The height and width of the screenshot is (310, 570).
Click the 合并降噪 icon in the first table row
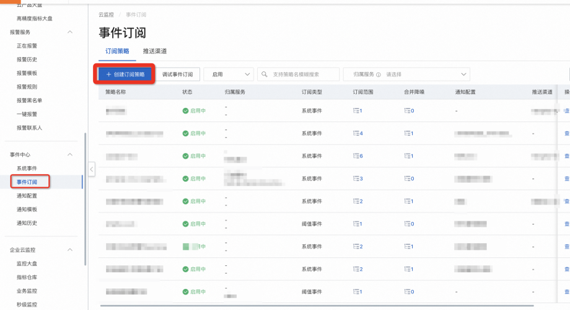tap(408, 110)
